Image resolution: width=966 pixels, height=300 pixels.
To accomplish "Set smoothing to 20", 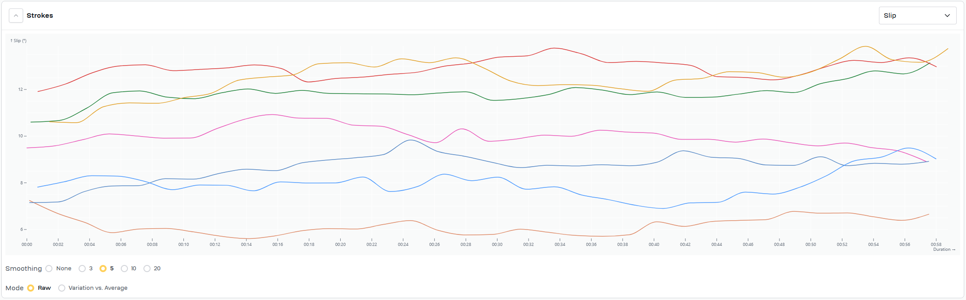I will (x=147, y=269).
